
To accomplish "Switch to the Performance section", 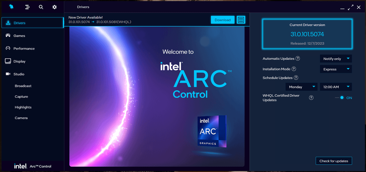I will [x=24, y=49].
